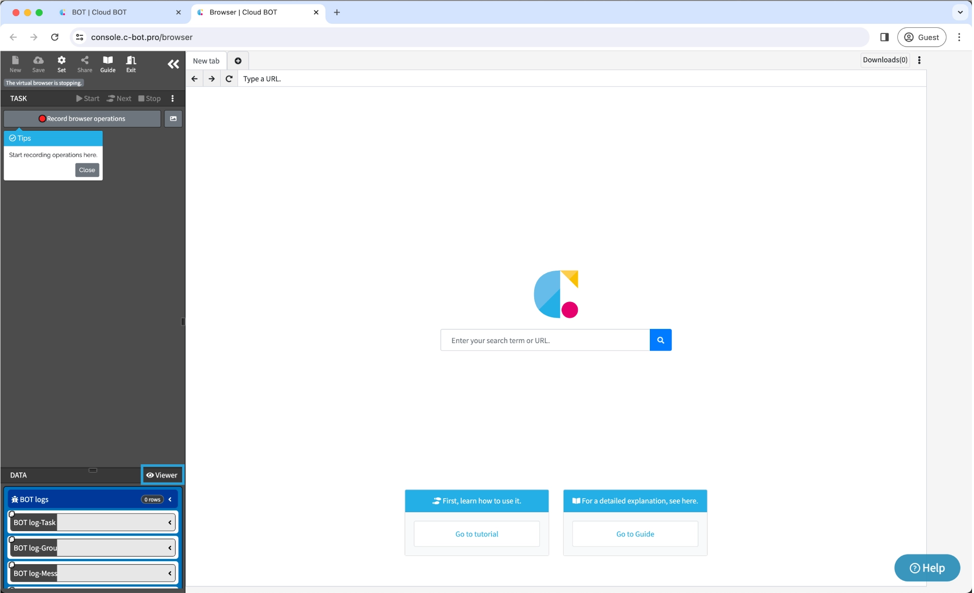The width and height of the screenshot is (974, 593).
Task: Expand the BOT logs group chevron
Action: (x=170, y=499)
